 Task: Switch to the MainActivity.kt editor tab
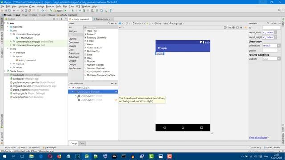(x=103, y=19)
